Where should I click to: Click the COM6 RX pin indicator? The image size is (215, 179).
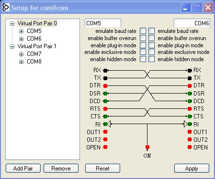(x=190, y=71)
